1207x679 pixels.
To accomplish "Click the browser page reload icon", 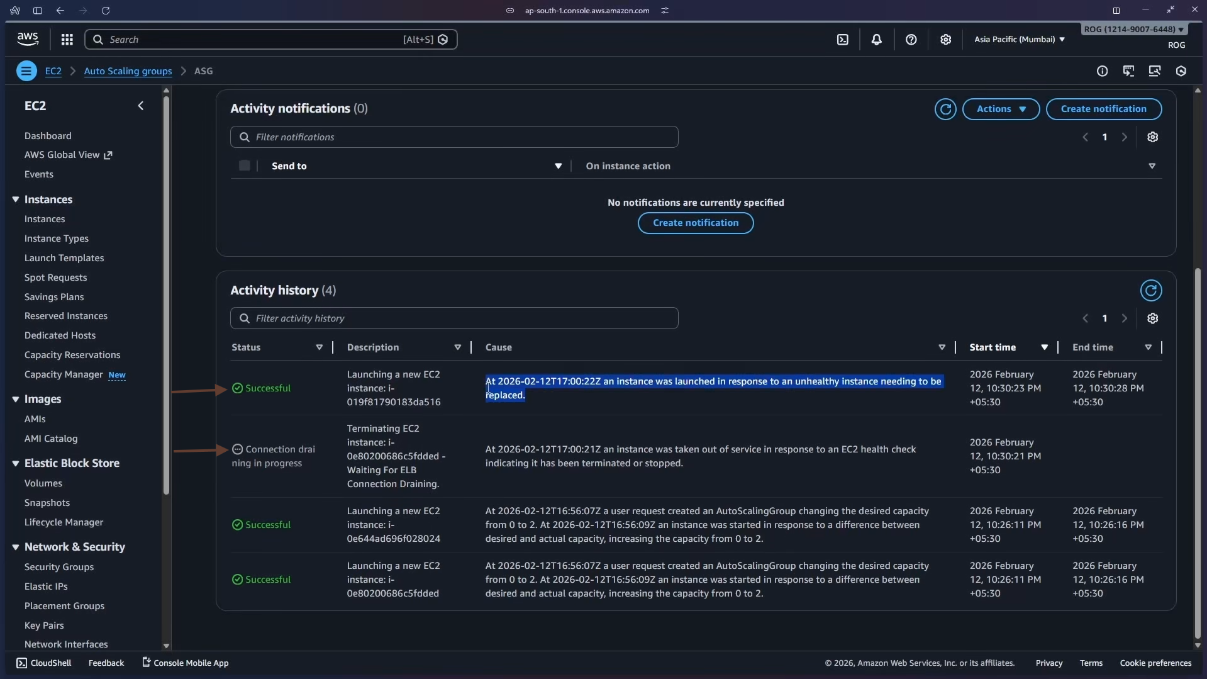I will pos(106,11).
